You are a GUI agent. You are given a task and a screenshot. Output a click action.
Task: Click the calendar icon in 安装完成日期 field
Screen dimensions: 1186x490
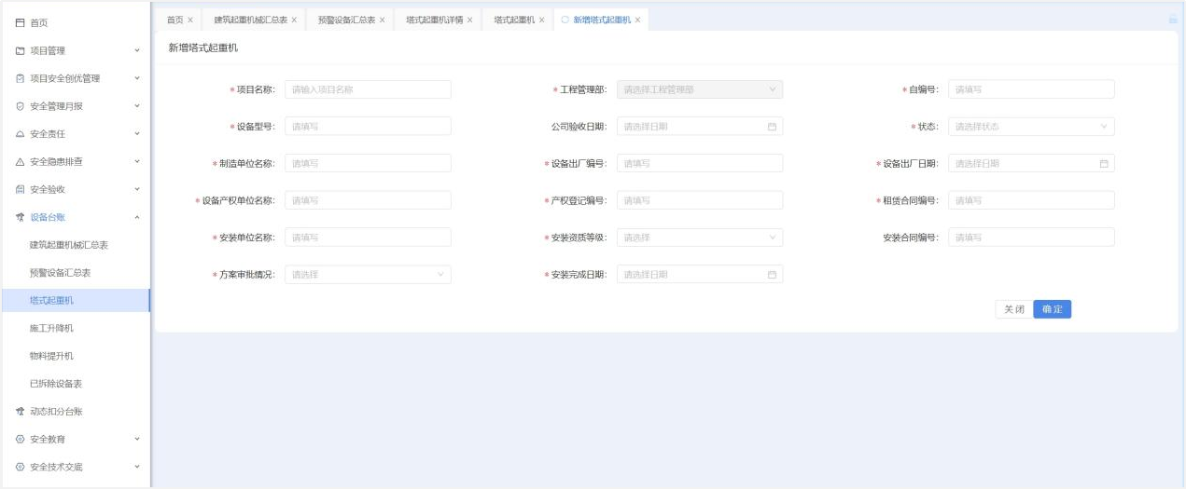(772, 275)
